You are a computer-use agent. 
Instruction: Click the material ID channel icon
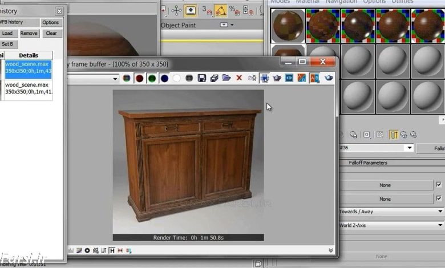coord(367,135)
